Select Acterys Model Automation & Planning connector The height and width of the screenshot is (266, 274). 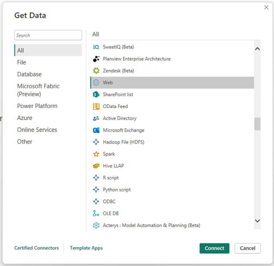172,225
